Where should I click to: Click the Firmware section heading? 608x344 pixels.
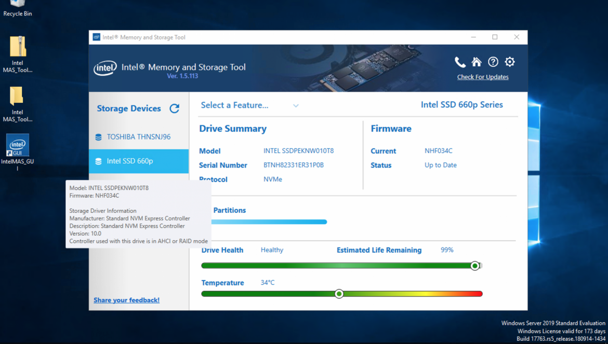pos(391,129)
